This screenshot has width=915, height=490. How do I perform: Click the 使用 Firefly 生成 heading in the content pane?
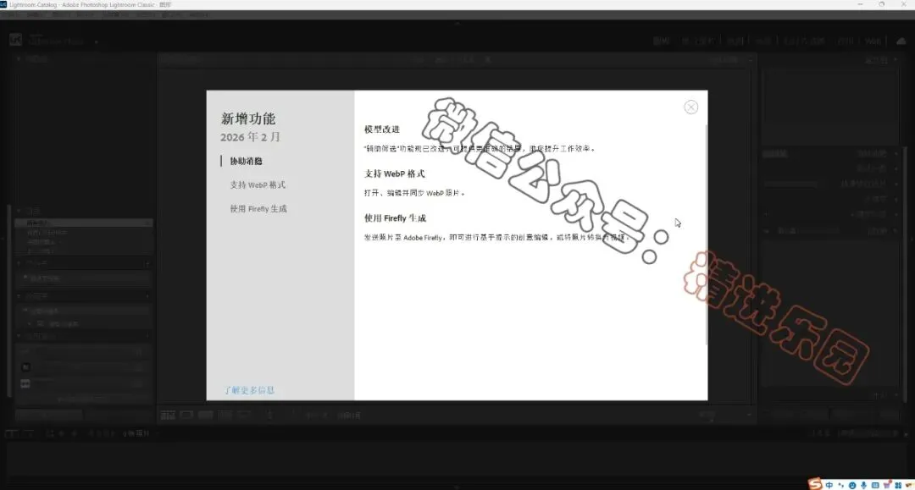click(395, 217)
